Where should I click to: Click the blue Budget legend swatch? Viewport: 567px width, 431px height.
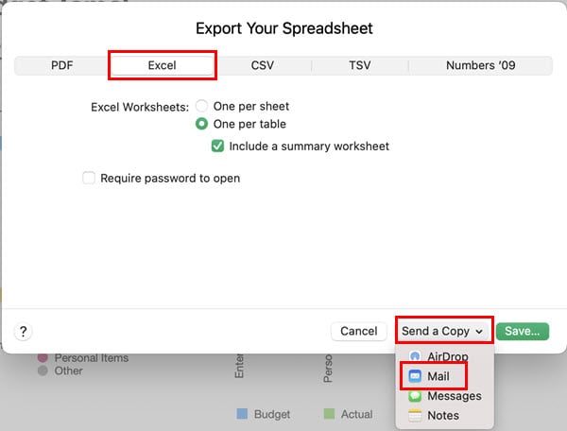pyautogui.click(x=242, y=414)
